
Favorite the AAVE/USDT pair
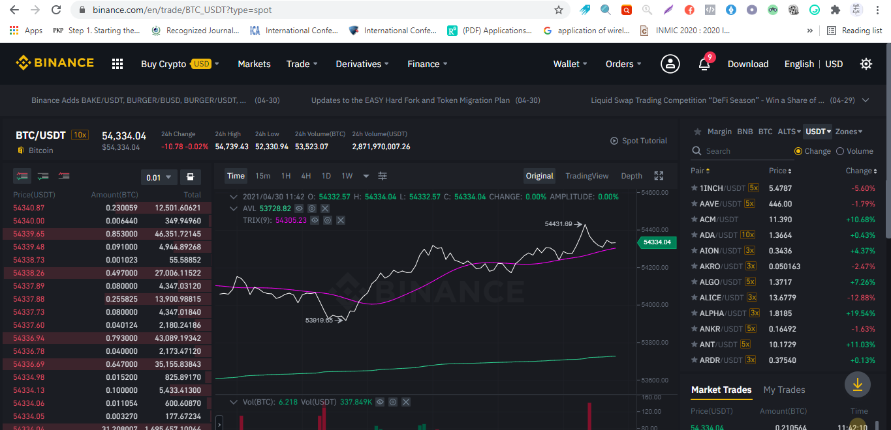point(695,204)
